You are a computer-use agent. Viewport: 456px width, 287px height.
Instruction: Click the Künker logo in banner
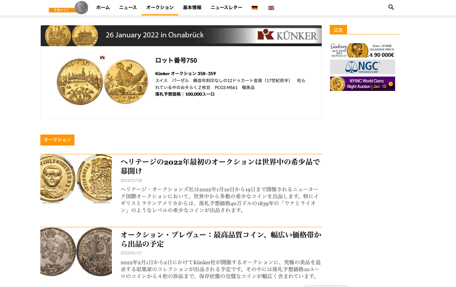tap(287, 35)
